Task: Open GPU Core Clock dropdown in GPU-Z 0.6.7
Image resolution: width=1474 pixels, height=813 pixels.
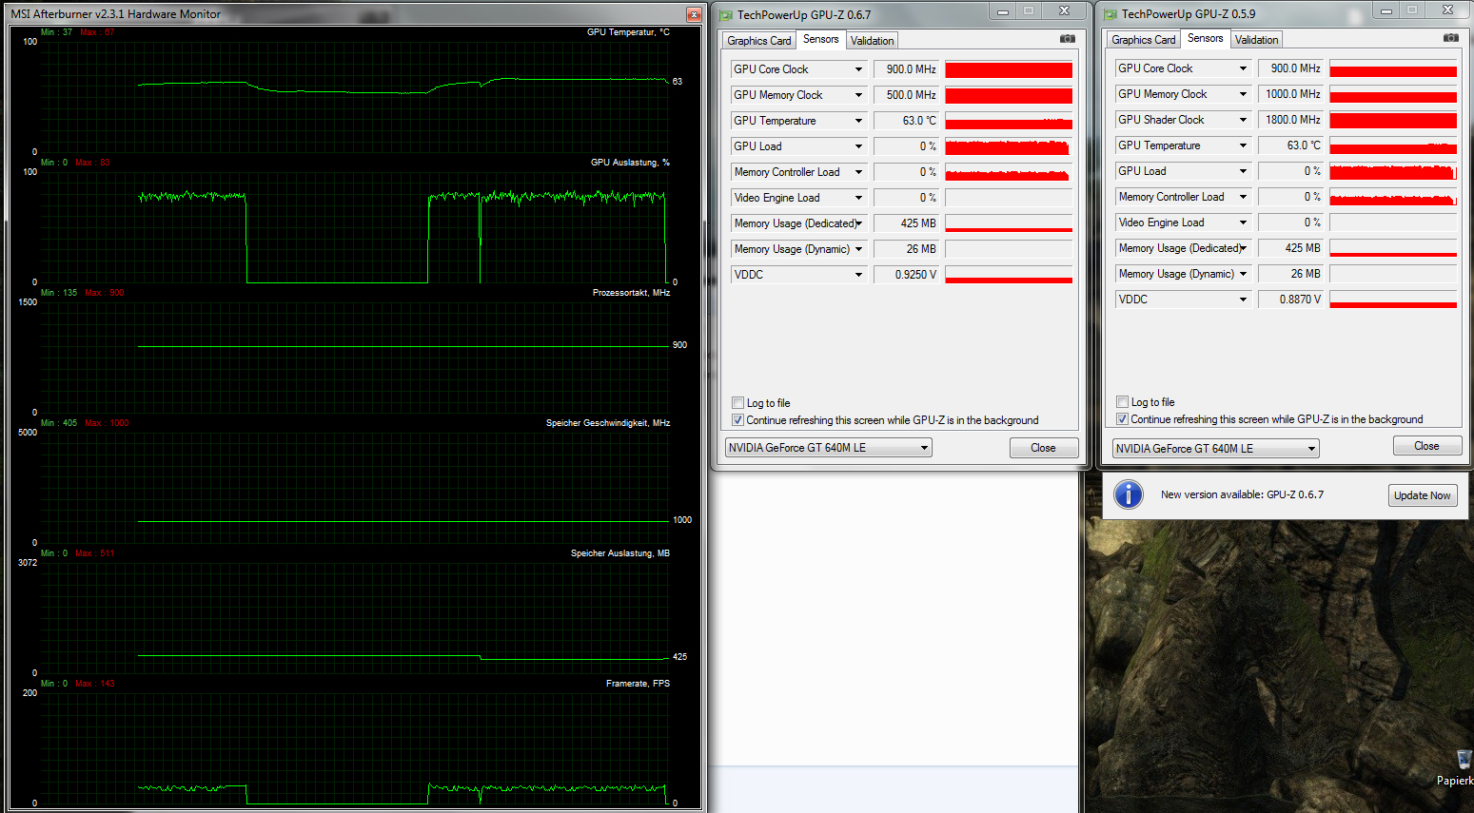Action: [x=857, y=69]
